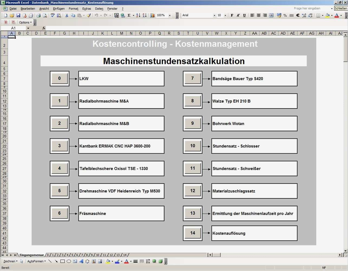Toggle italic formatting (K button)

[x=238, y=15]
